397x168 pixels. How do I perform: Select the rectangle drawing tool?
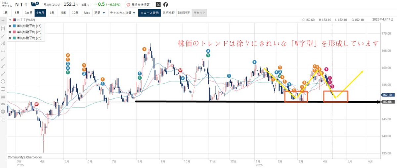(3, 89)
